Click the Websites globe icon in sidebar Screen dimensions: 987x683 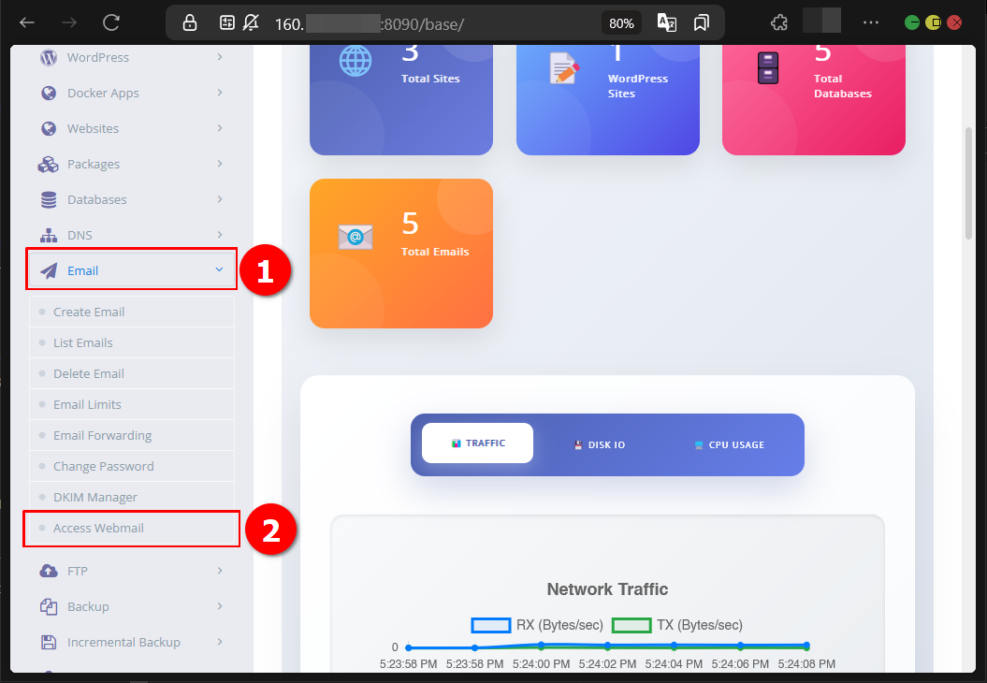click(49, 128)
